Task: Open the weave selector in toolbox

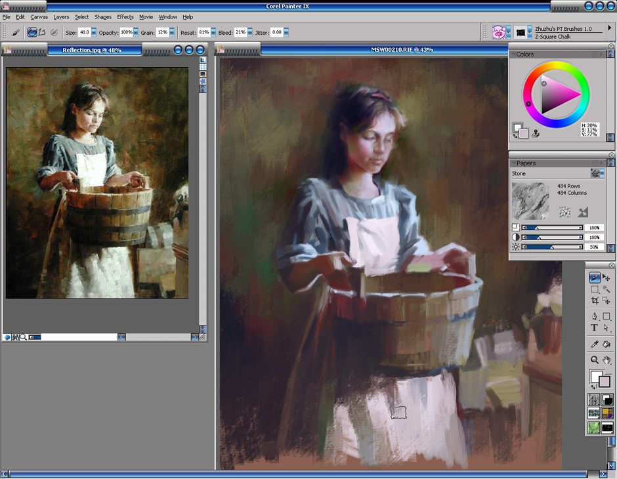Action: point(606,413)
